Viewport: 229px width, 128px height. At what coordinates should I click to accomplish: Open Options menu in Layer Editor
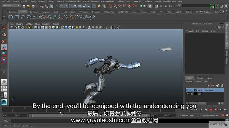(x=198, y=81)
